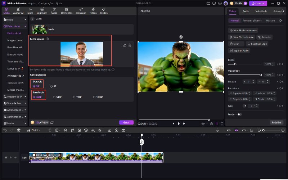Click the mirror flip icon in timeline toolbar

click(93, 130)
